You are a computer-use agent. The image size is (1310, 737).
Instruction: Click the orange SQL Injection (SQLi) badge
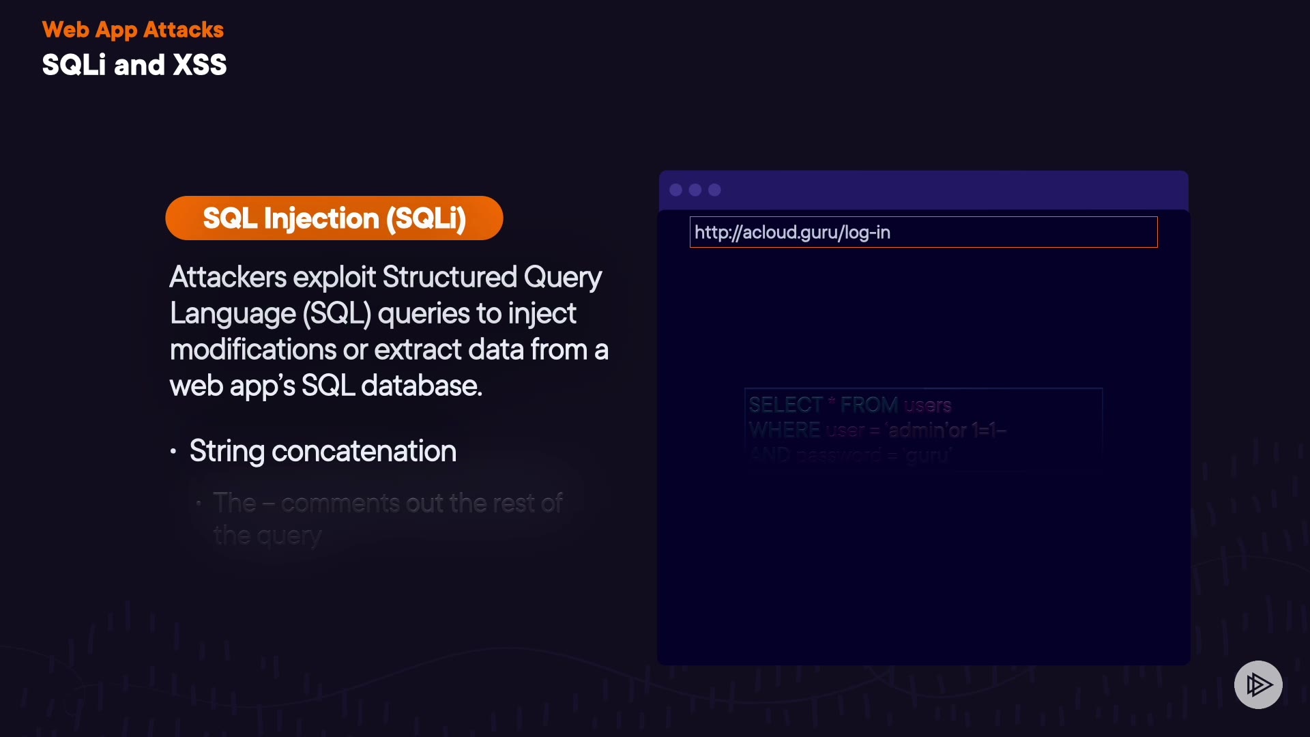(334, 218)
